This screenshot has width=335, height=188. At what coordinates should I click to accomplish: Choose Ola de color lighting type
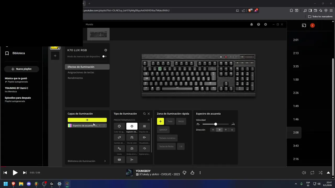(x=132, y=137)
